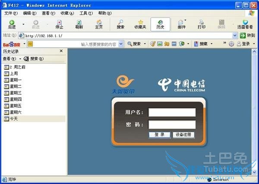Expand the Baidu search box dropdown
Viewport: 259px width, 184px height.
click(121, 44)
